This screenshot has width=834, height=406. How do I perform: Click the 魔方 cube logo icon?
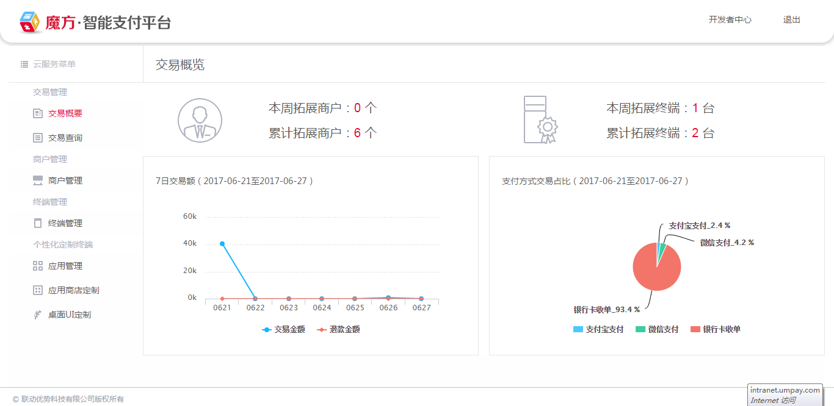pos(29,23)
